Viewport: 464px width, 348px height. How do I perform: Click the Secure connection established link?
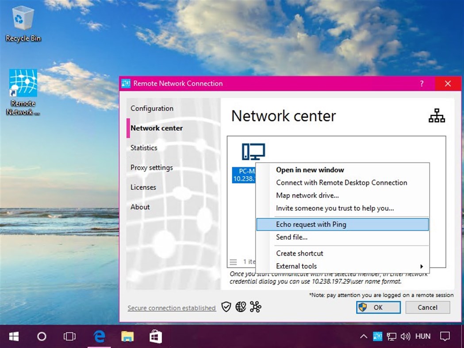(x=172, y=308)
